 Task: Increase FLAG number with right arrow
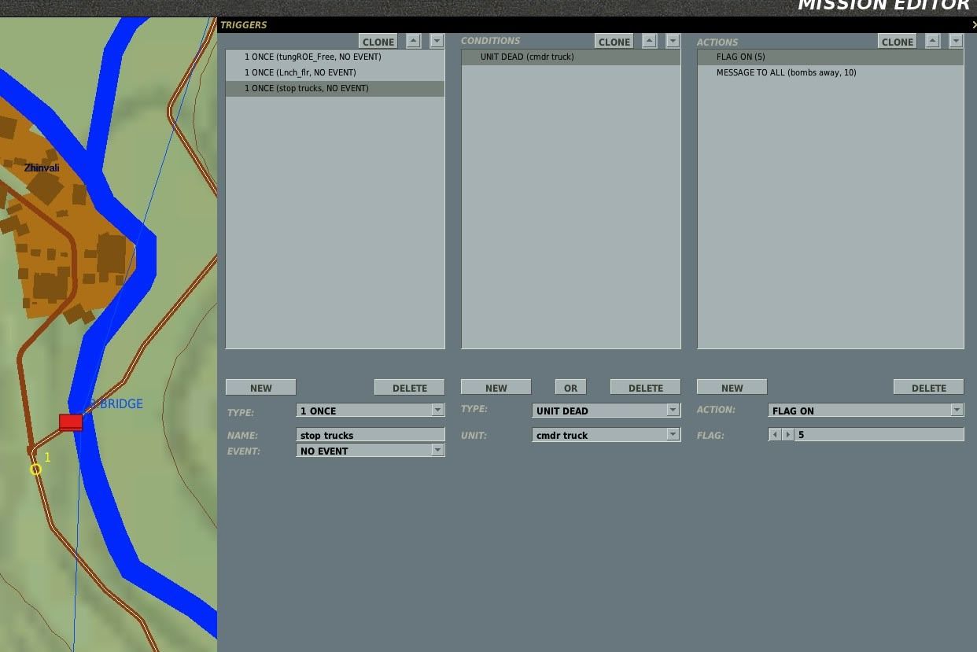point(787,434)
